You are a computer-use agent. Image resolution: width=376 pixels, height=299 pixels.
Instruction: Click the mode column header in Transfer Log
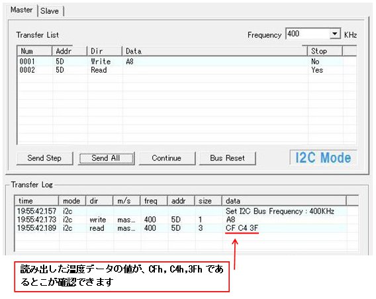point(72,201)
